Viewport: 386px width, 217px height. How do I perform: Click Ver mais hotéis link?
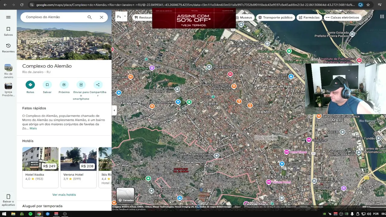(64, 195)
